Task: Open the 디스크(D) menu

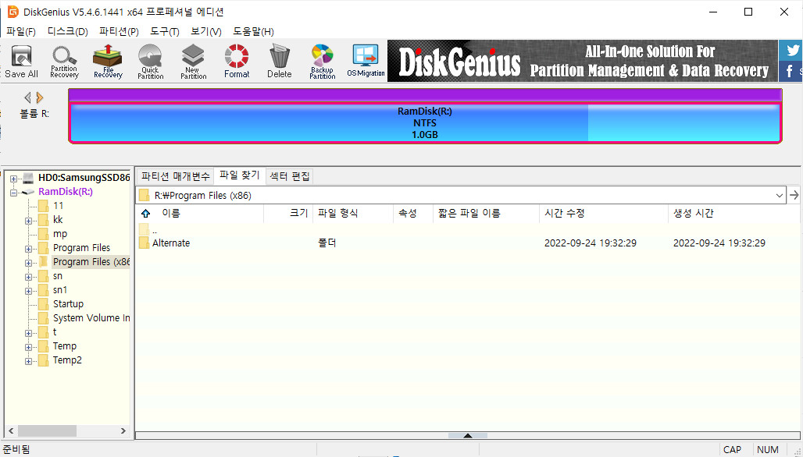Action: tap(68, 31)
